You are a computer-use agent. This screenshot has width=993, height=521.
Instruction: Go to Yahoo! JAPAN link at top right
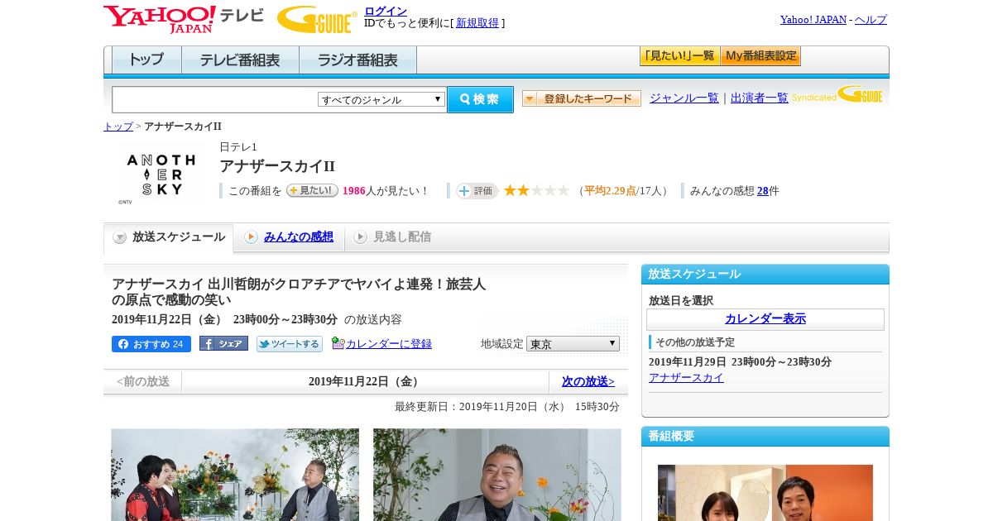pyautogui.click(x=813, y=20)
